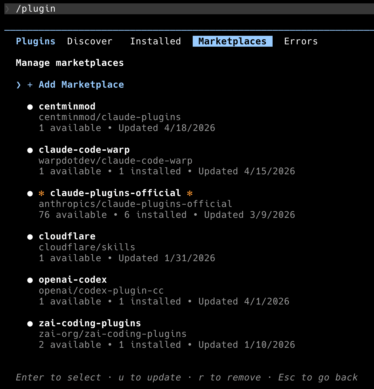
Task: Click the 'r to remove' hint
Action: pyautogui.click(x=230, y=377)
